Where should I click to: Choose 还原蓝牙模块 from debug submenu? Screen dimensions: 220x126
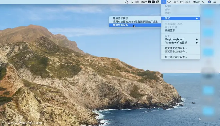(x=135, y=18)
